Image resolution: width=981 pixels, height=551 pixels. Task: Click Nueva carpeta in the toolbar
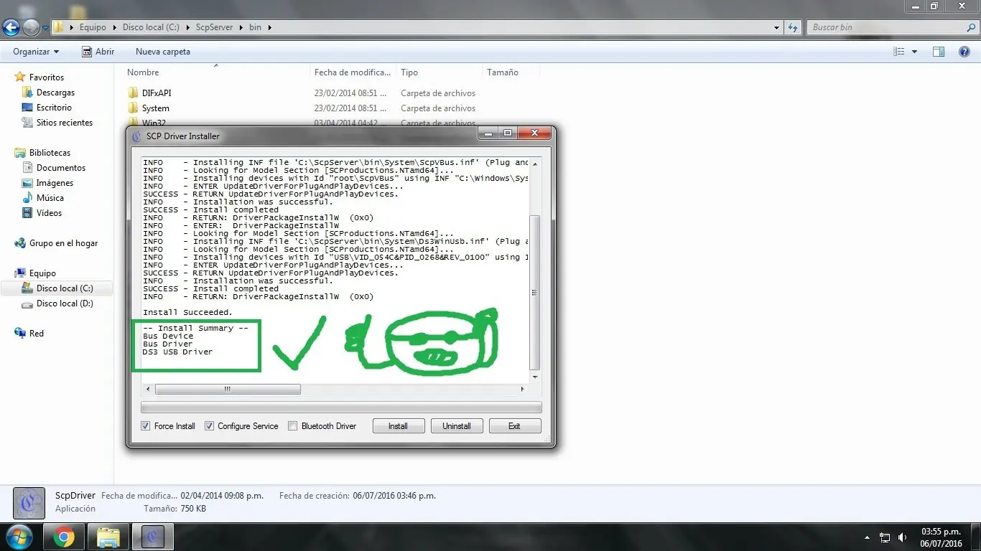pyautogui.click(x=163, y=52)
